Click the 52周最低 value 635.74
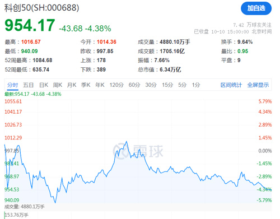 tap(41, 69)
